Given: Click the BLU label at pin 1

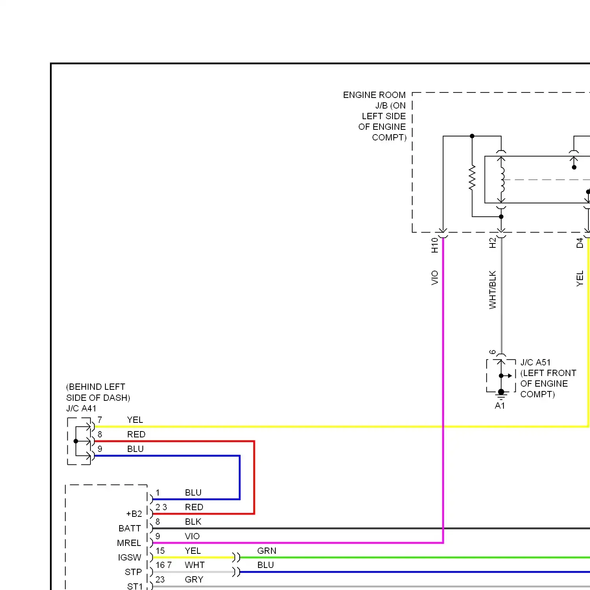Looking at the screenshot, I should [193, 492].
